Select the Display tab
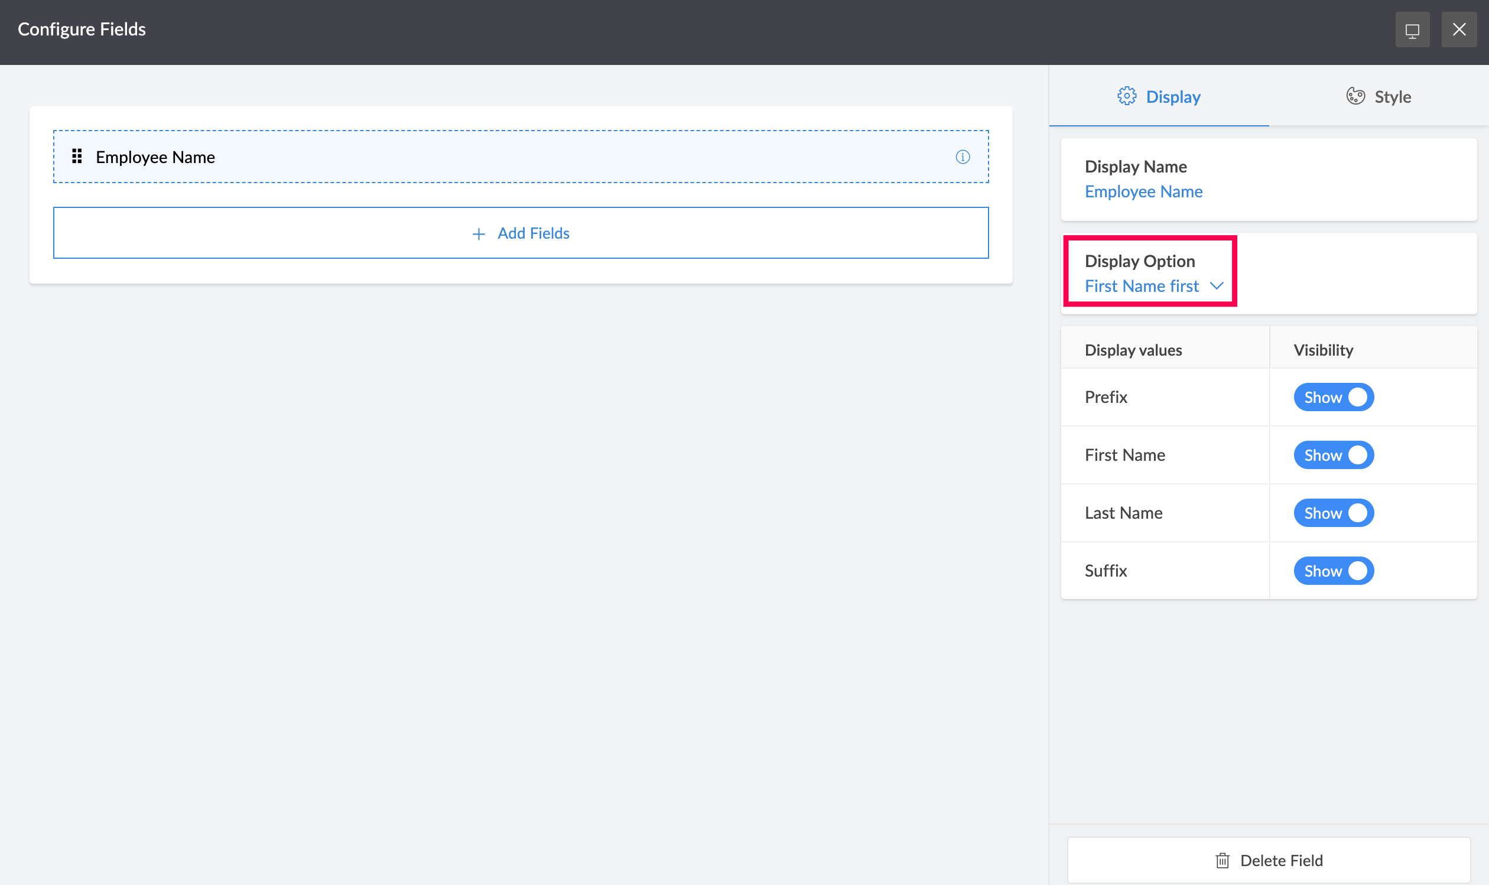The height and width of the screenshot is (885, 1489). click(1159, 97)
